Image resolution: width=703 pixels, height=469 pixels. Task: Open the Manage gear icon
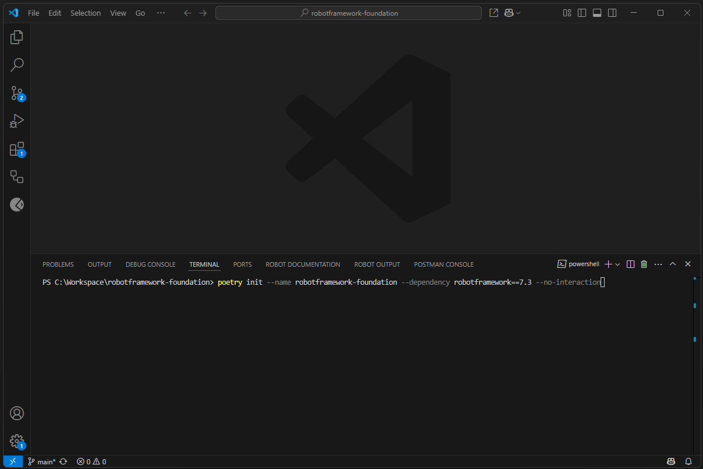tap(17, 441)
